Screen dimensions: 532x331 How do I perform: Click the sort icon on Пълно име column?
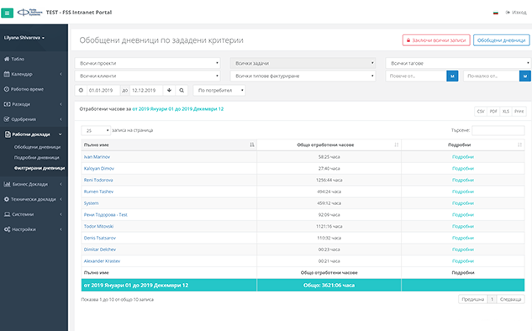[x=252, y=144]
